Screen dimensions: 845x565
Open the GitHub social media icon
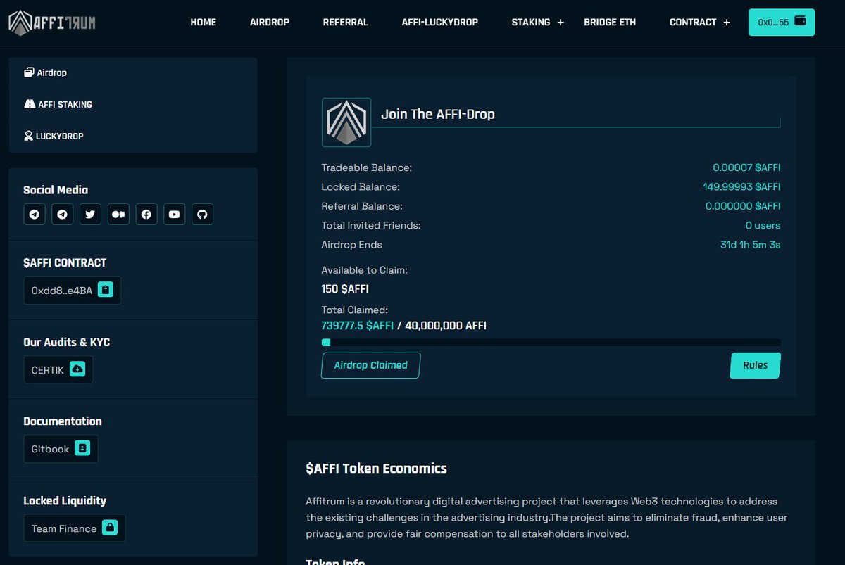(202, 215)
